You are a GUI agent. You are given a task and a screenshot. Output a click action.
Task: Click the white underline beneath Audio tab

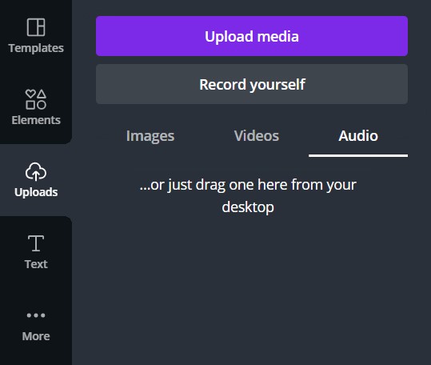pyautogui.click(x=358, y=155)
